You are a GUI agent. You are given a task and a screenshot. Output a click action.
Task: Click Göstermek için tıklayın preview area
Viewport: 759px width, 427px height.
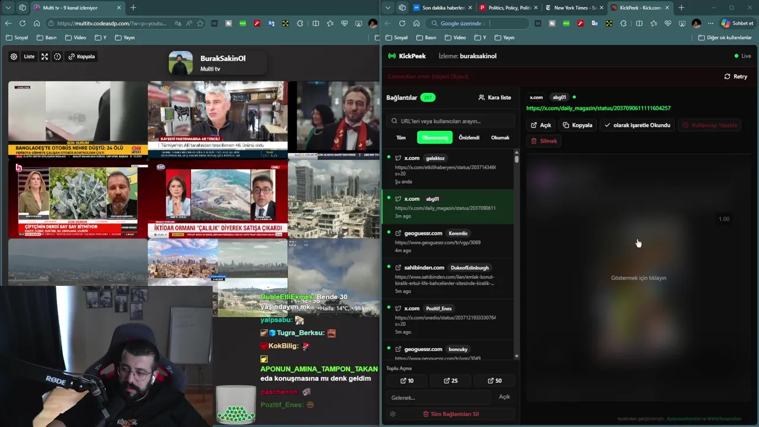639,278
